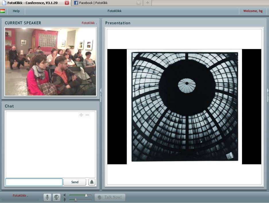Focus the chat message input field

pyautogui.click(x=34, y=182)
